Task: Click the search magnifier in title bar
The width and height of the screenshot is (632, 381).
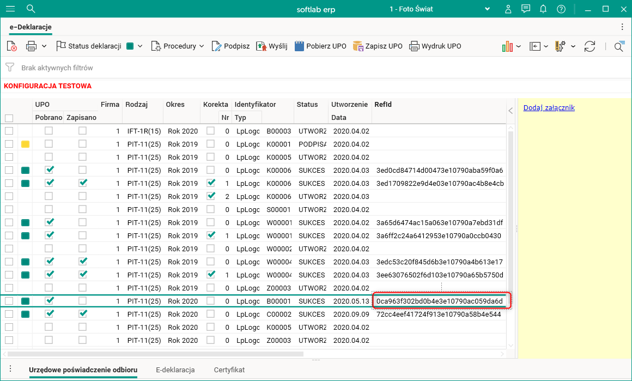Action: [31, 9]
